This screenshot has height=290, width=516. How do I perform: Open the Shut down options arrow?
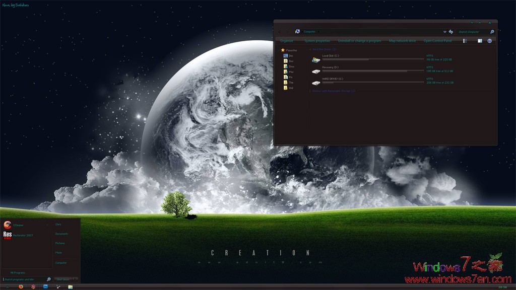tap(75, 279)
